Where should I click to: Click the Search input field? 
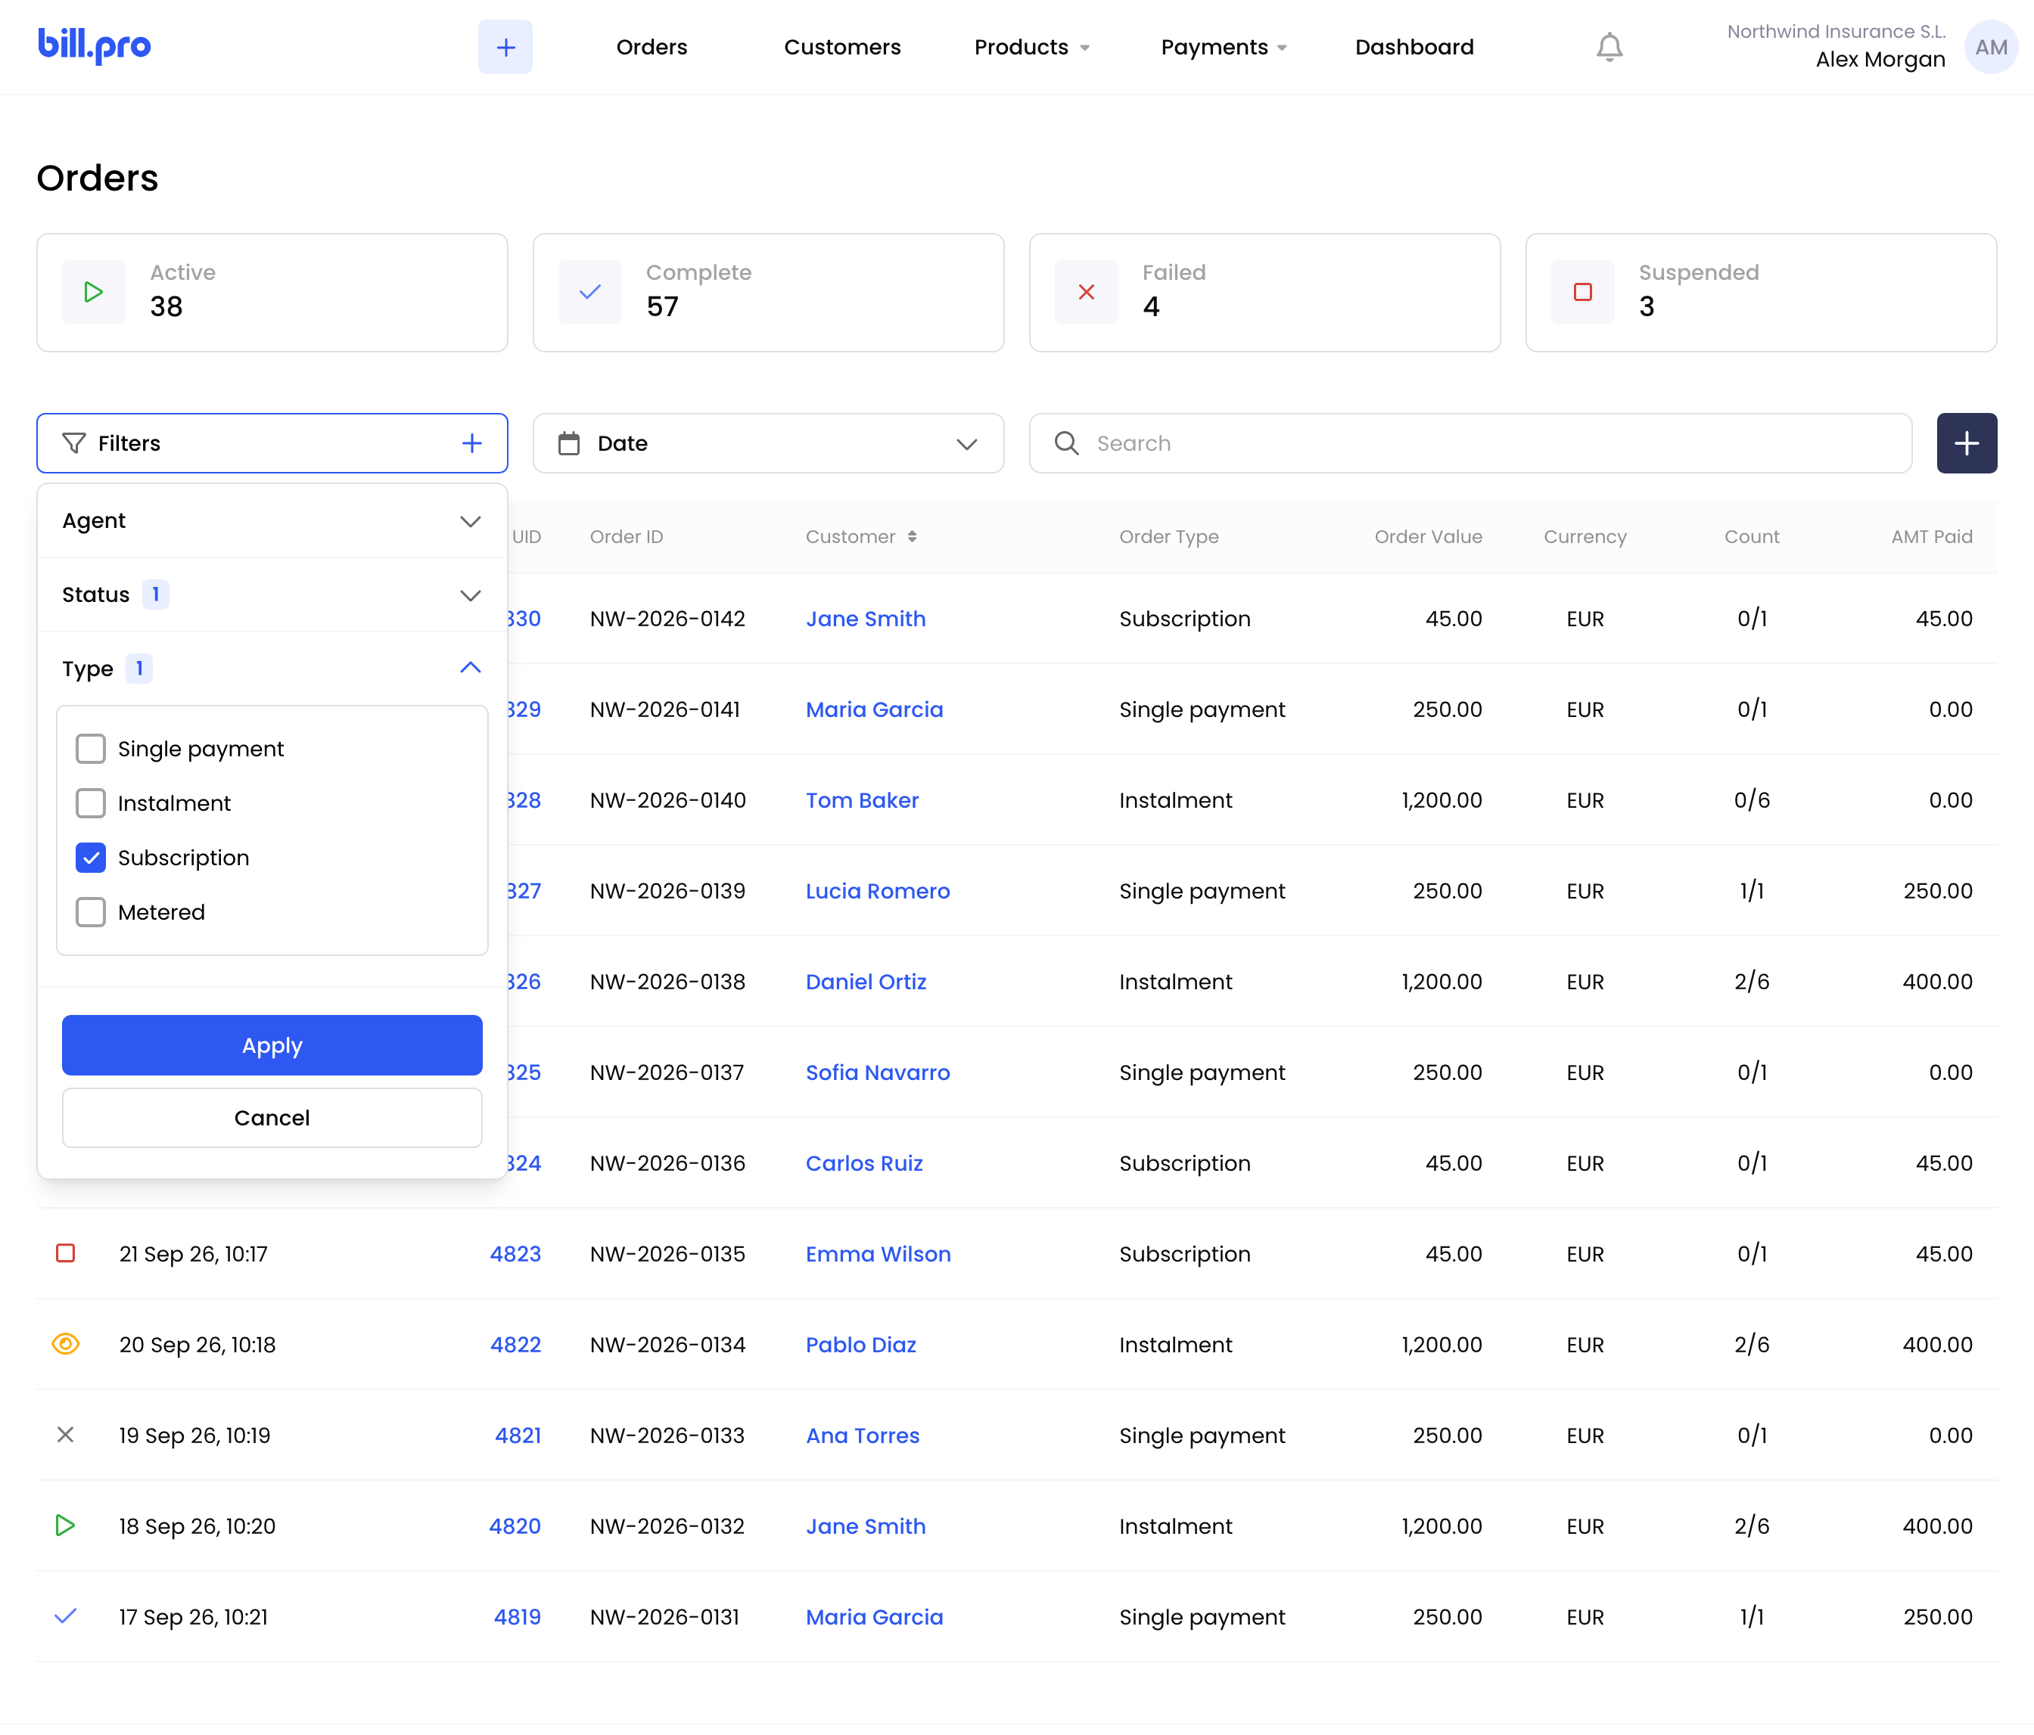[x=1470, y=443]
